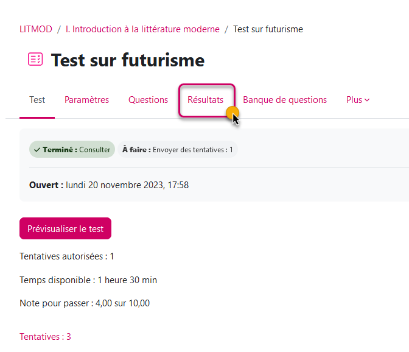409x352 pixels.
Task: Open the Banque de questions tab
Action: tap(285, 100)
